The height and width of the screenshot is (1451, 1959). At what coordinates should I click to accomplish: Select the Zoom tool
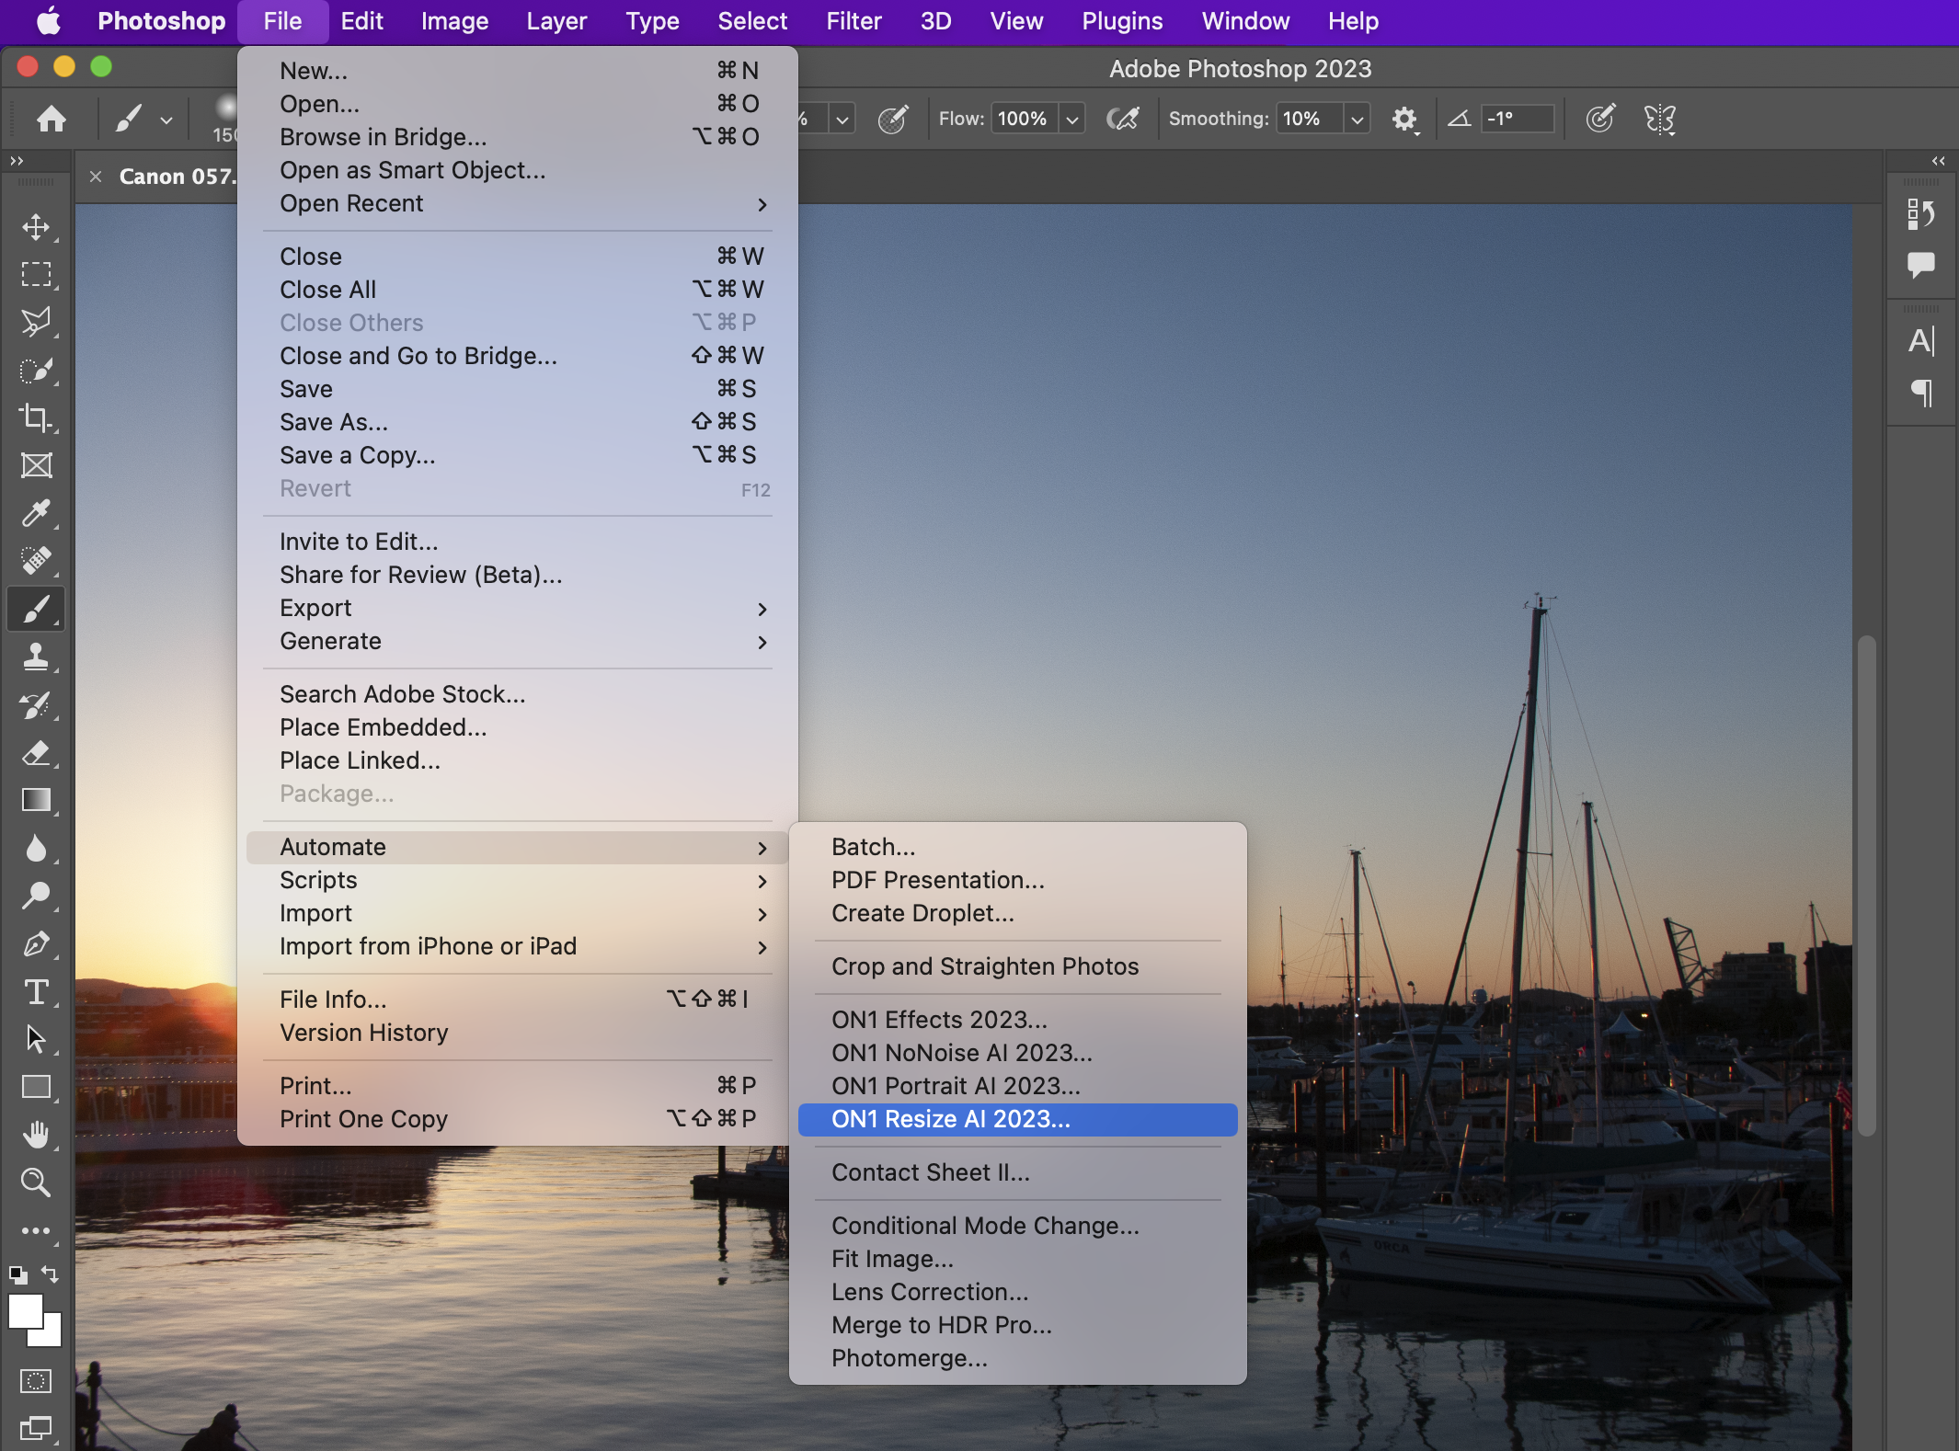(36, 1183)
